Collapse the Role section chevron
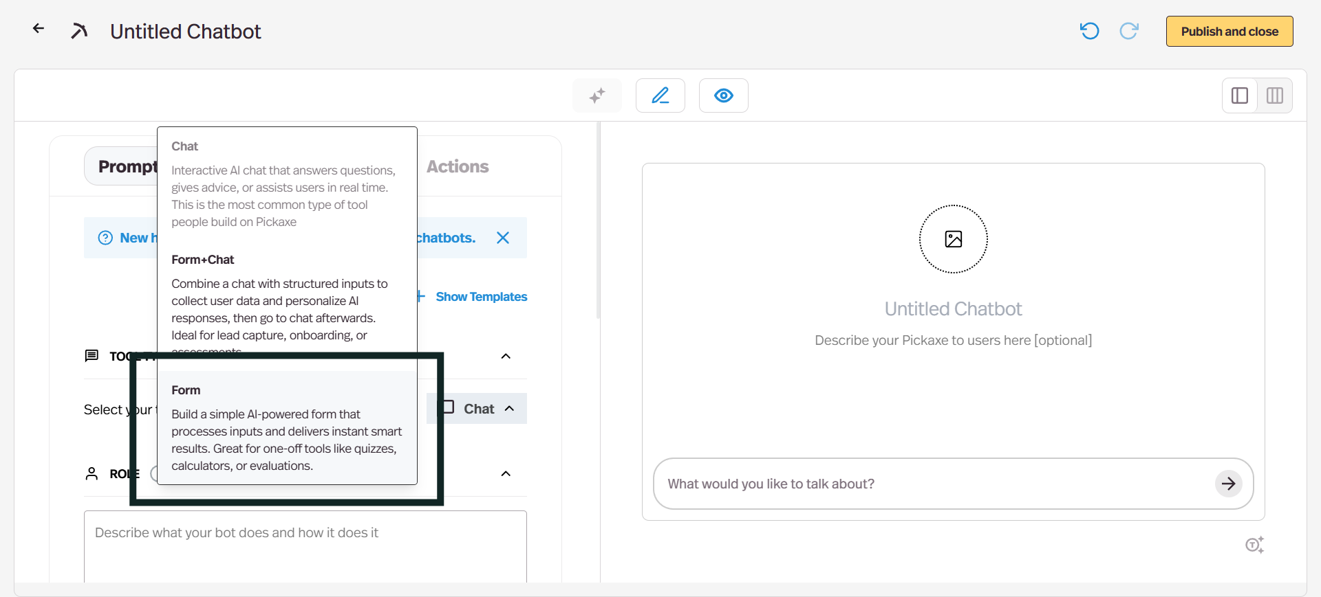The height and width of the screenshot is (597, 1321). tap(506, 473)
